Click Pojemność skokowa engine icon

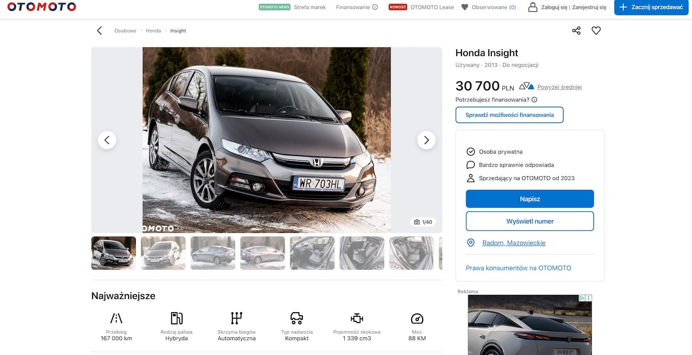coord(357,318)
